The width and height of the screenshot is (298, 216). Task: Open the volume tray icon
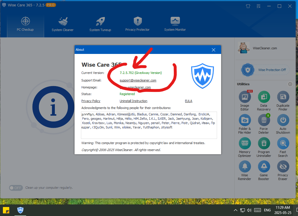[x=249, y=210]
